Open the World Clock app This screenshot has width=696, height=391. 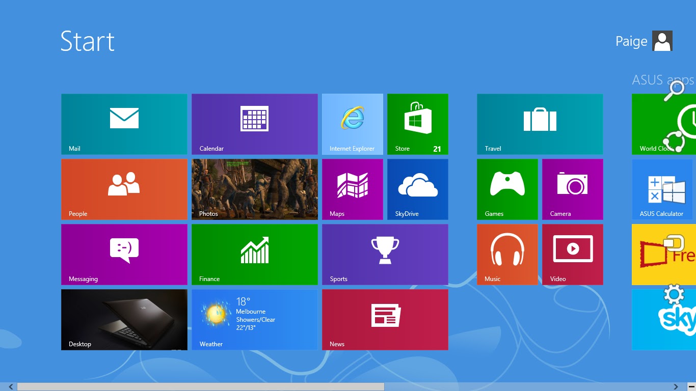click(x=662, y=124)
